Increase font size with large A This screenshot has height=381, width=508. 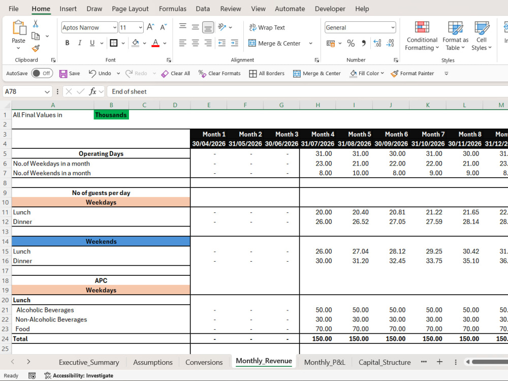[150, 27]
